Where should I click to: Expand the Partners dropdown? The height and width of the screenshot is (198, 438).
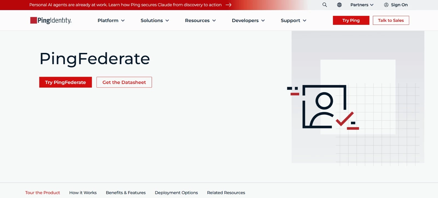click(362, 5)
